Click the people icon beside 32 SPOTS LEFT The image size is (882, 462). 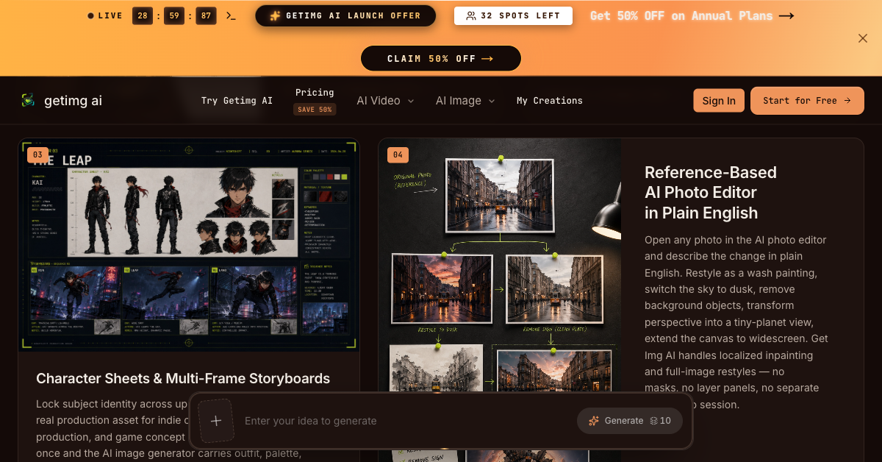[471, 15]
